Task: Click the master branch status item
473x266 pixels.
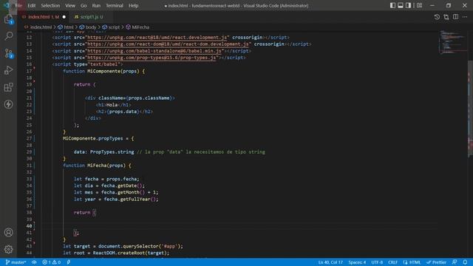Action: pos(16,262)
